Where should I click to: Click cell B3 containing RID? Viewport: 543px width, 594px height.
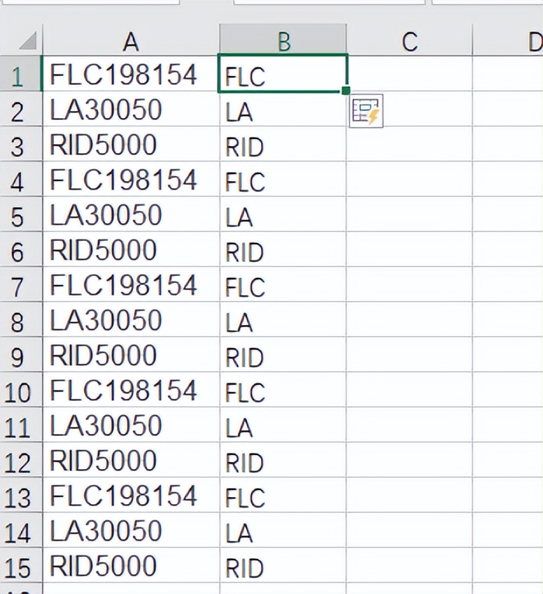click(x=283, y=144)
